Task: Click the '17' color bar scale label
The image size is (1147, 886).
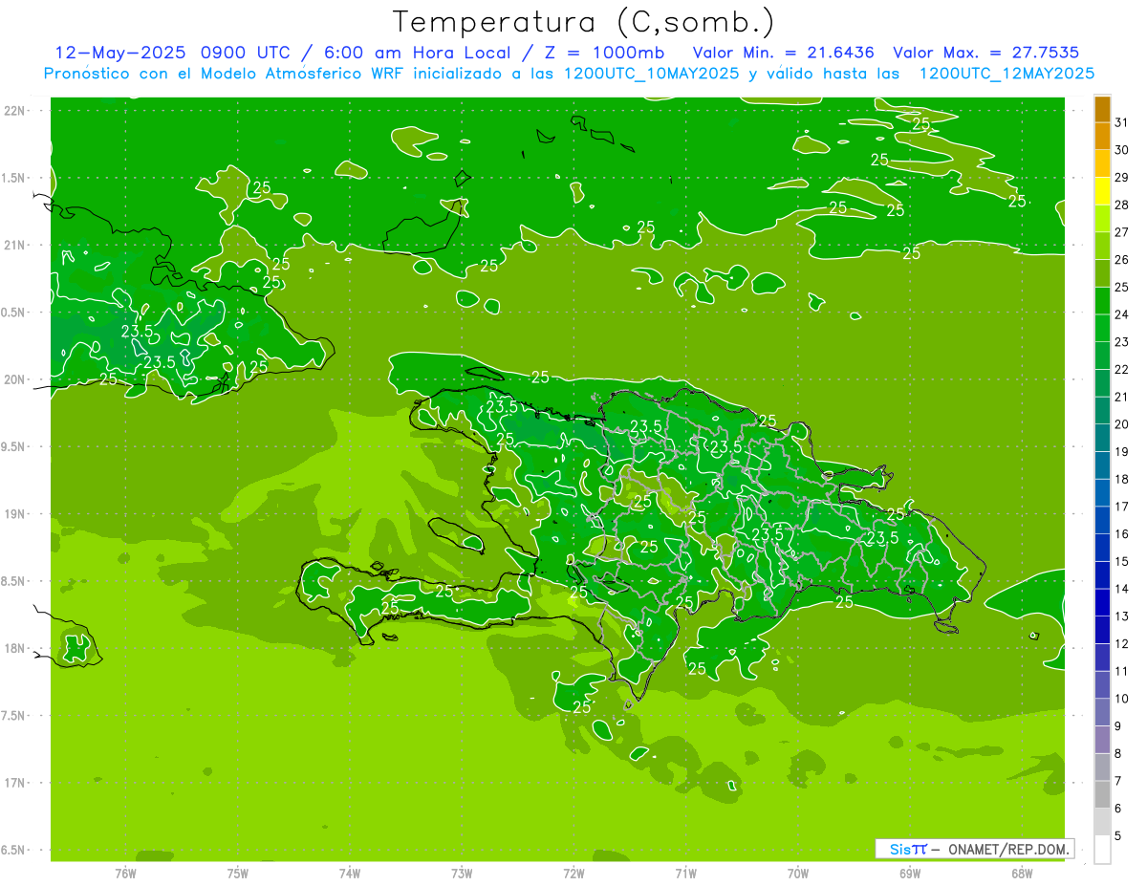Action: point(1122,507)
